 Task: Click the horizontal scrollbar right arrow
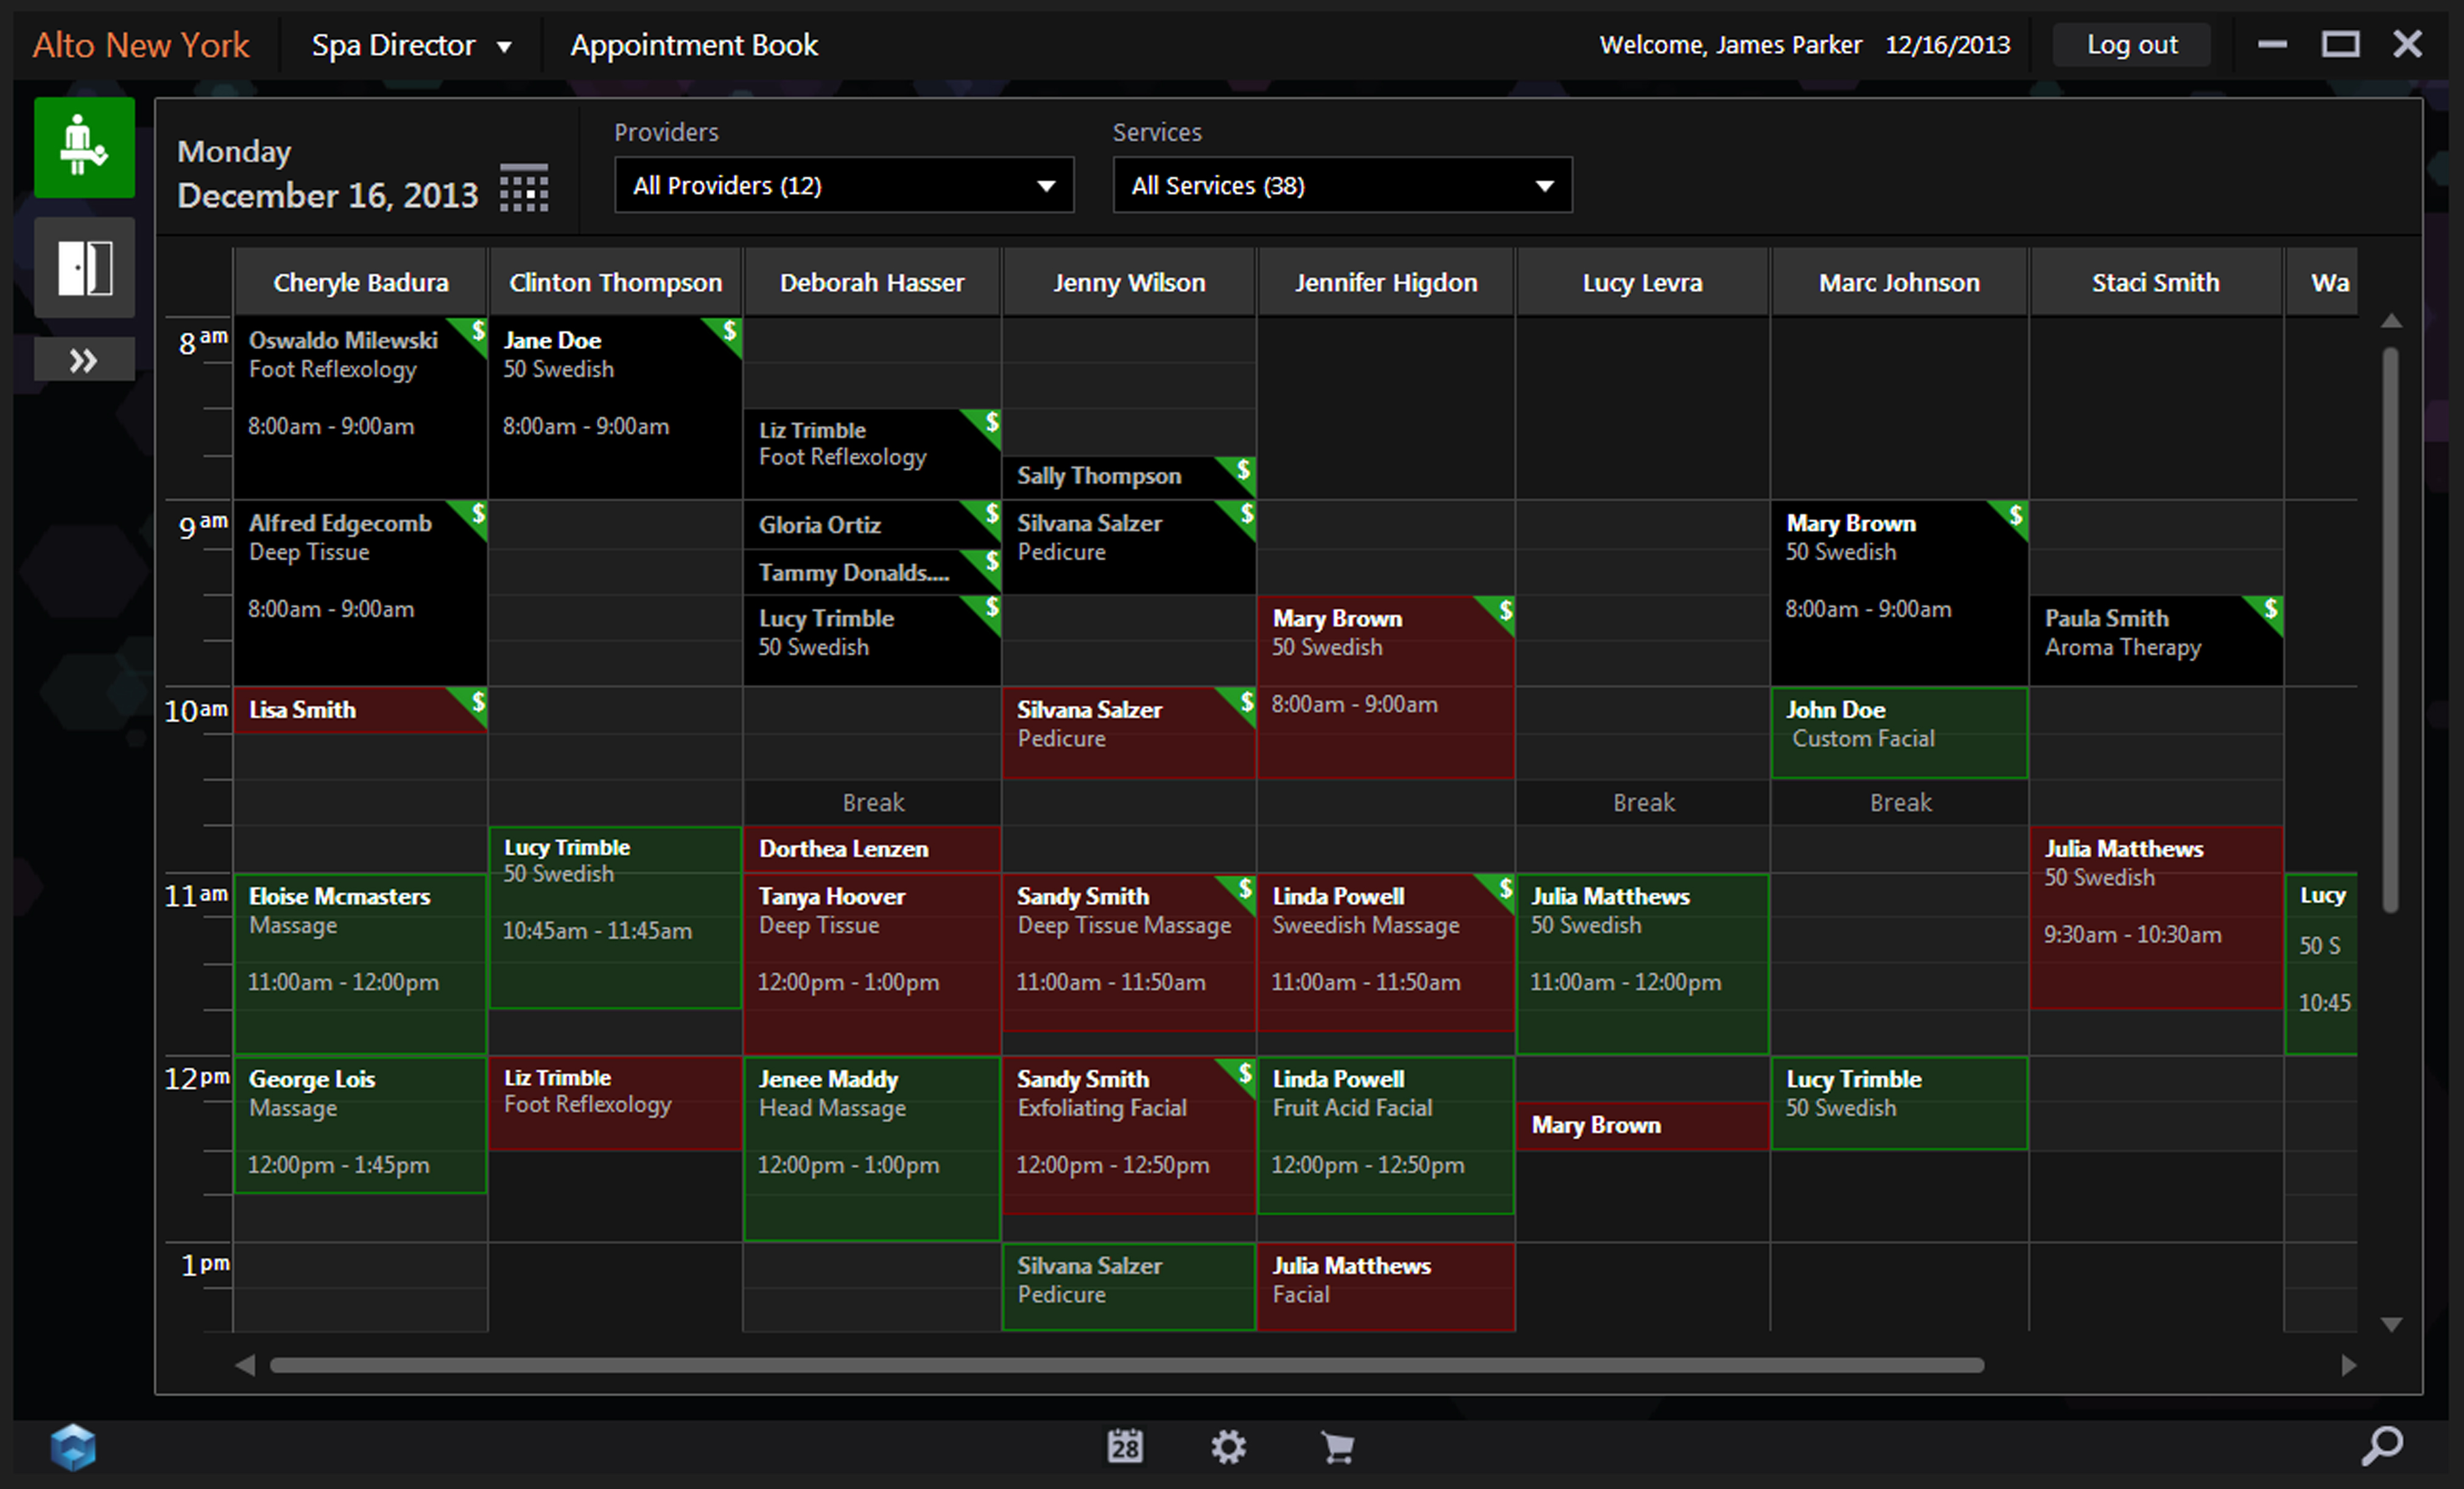click(2348, 1365)
